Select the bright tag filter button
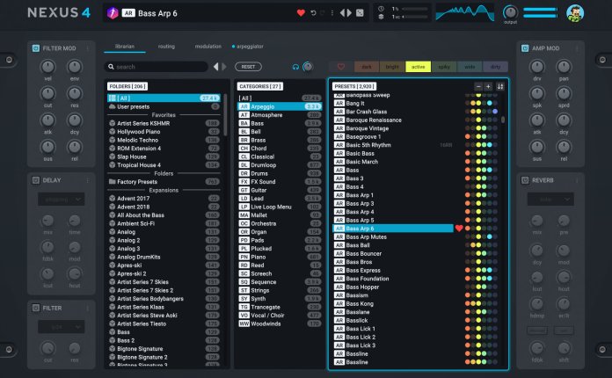The height and width of the screenshot is (378, 612). point(393,66)
